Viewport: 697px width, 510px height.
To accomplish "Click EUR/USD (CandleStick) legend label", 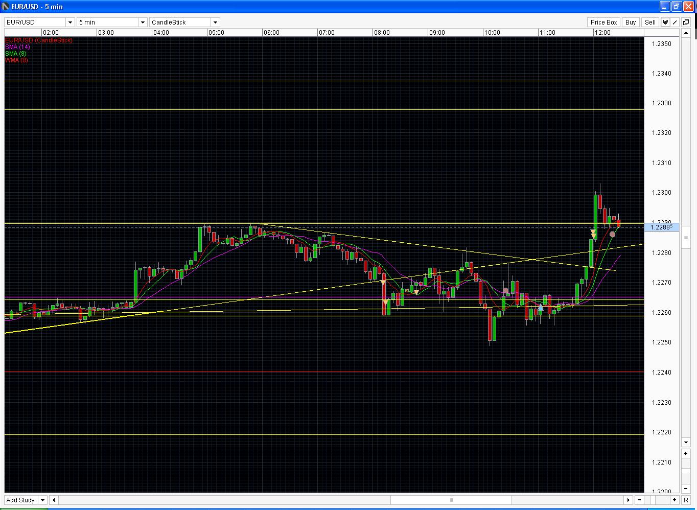I will [39, 40].
